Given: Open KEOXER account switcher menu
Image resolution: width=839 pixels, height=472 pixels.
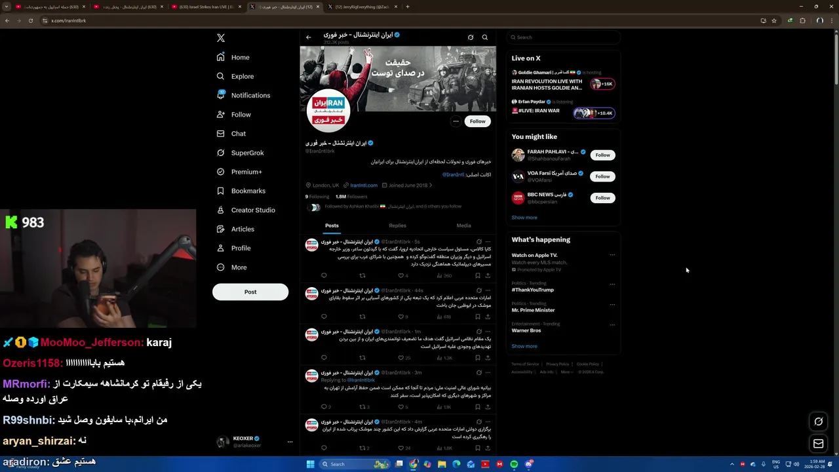Looking at the screenshot, I should (290, 442).
